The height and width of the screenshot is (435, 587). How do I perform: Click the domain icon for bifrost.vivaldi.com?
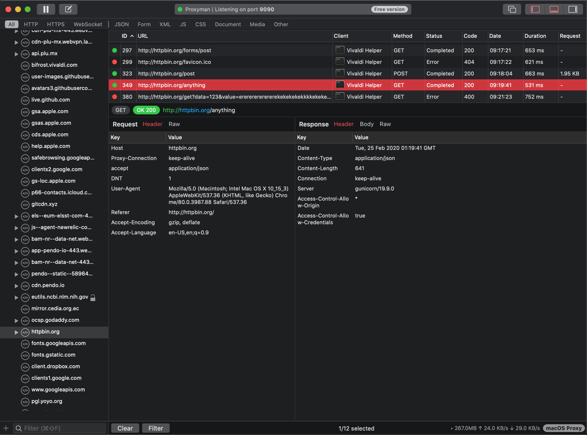pyautogui.click(x=25, y=65)
